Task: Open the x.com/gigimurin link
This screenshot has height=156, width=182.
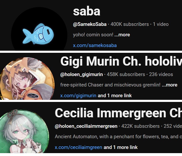Action: (78, 96)
